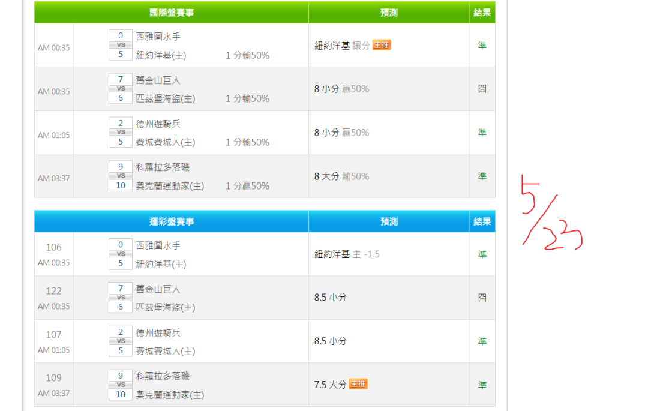Select the 運彩盤賽事 blue header

(x=172, y=221)
